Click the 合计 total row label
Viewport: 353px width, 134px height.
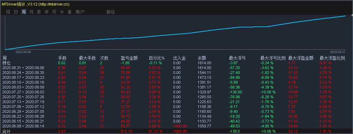click(6, 131)
